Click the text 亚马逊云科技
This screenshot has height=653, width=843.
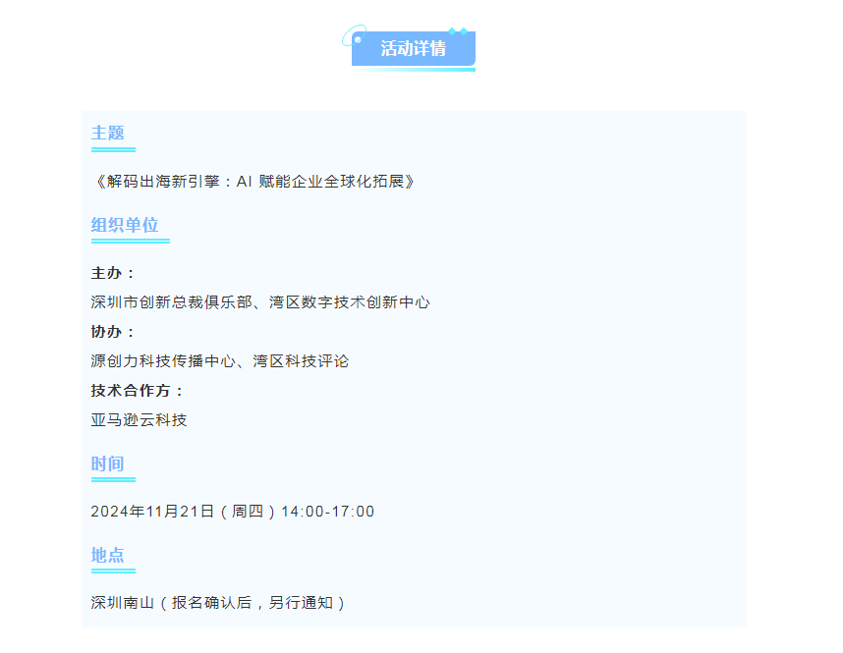click(x=139, y=419)
